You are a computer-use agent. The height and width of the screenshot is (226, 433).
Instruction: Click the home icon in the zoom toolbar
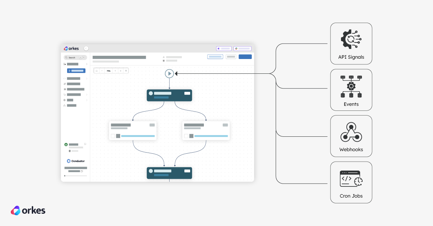(x=96, y=71)
